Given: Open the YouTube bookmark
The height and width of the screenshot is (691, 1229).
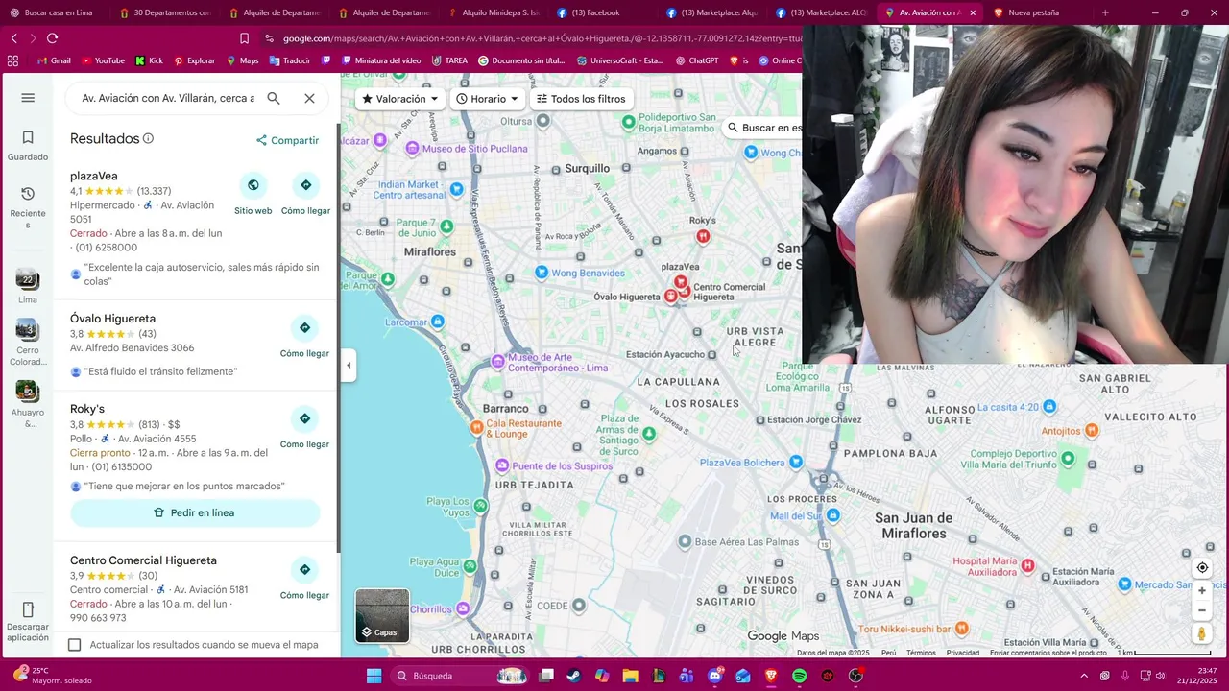Looking at the screenshot, I should click(103, 60).
